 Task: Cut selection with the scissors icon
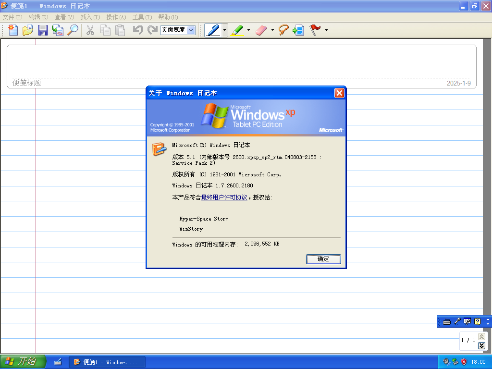[90, 30]
